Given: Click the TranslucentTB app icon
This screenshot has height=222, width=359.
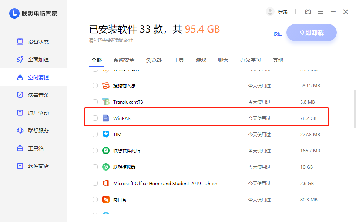Looking at the screenshot, I should click(x=106, y=102).
